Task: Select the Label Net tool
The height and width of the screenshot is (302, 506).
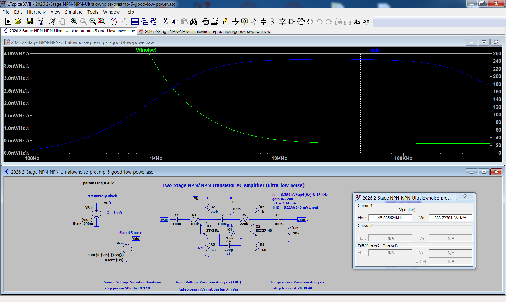Action: point(245,21)
